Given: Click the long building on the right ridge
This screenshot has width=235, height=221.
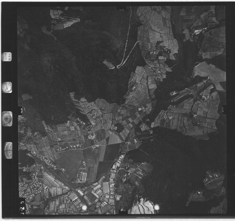Looking at the screenshot, I should 181,92.
